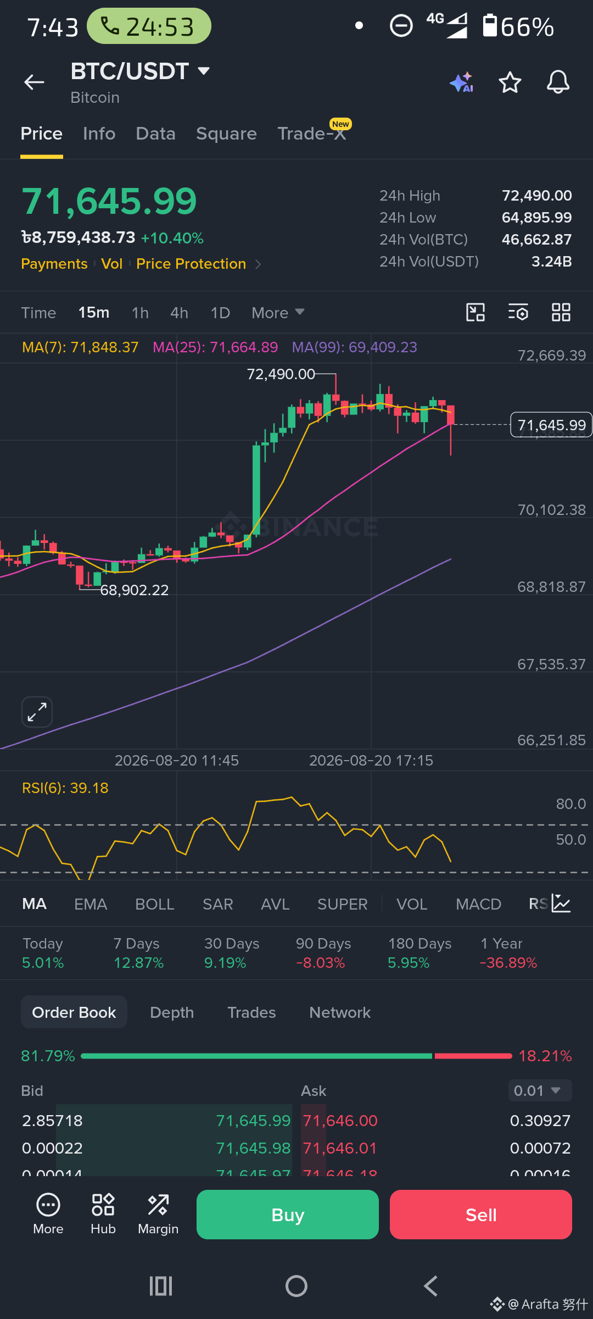Viewport: 593px width, 1319px height.
Task: Add BTC/USDT to favorites star
Action: pos(510,82)
